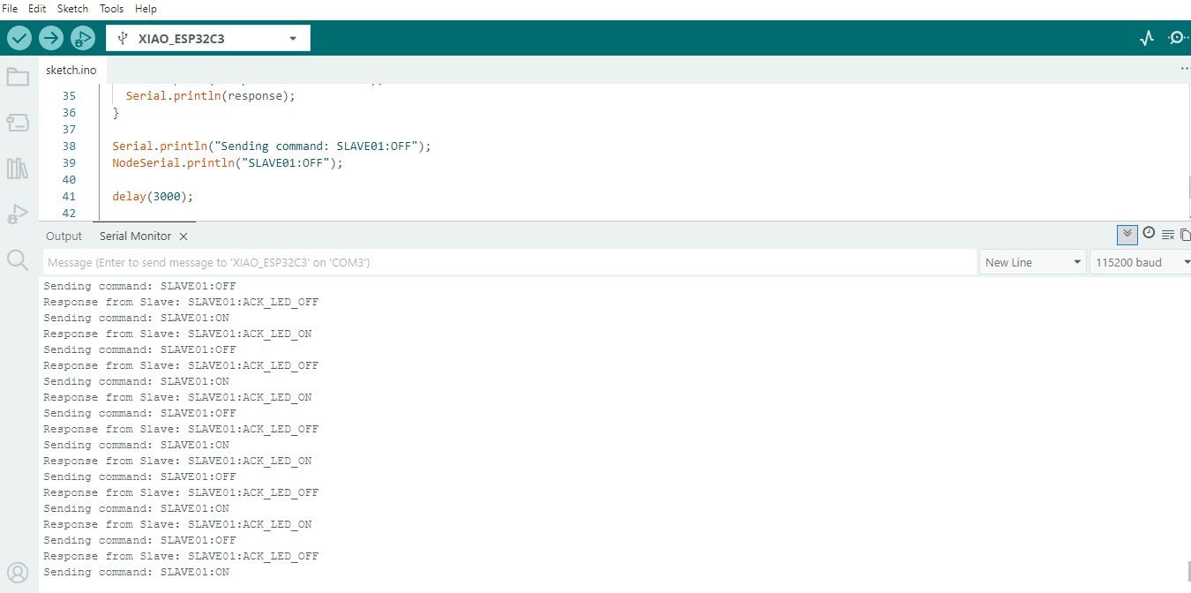Click the NodeSerial.println("SLAVE01:OFF") code line
1191x593 pixels.
[x=227, y=162]
